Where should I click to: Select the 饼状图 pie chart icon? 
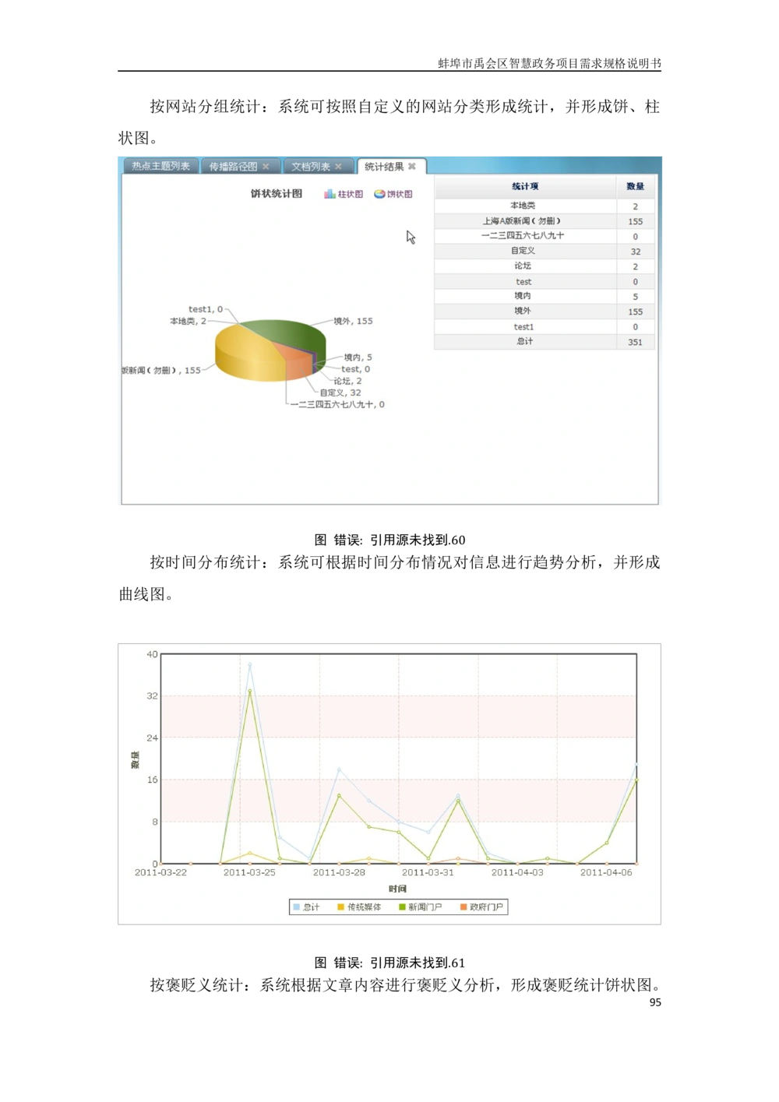coord(378,195)
